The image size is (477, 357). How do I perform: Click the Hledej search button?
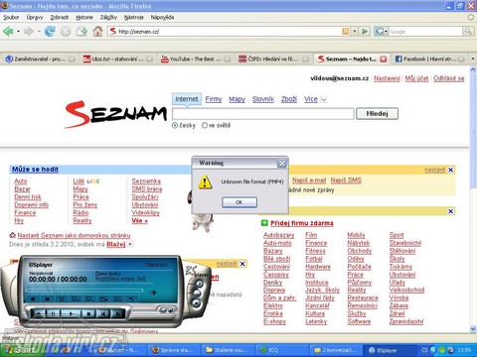tap(377, 114)
